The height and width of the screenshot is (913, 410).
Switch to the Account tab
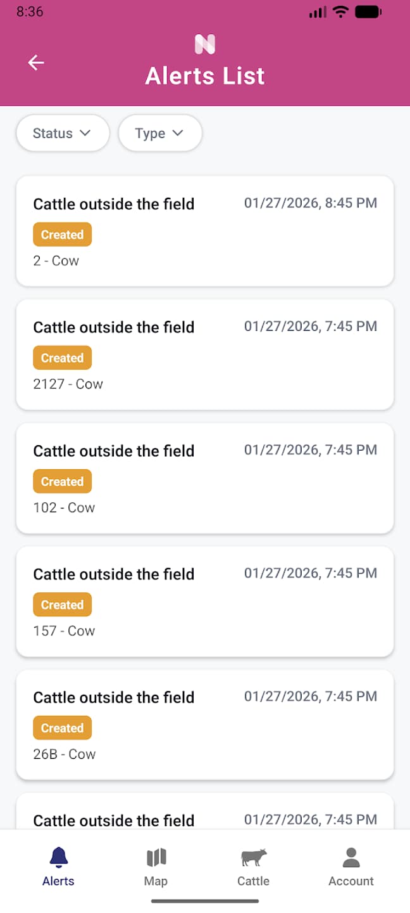coord(351,865)
